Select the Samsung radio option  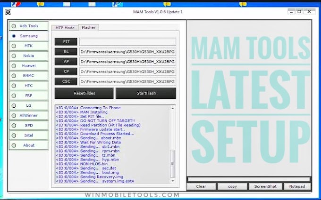pos(28,36)
